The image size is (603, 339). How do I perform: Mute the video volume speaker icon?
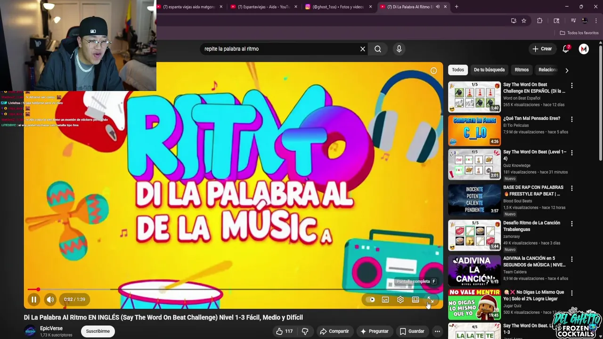(50, 299)
